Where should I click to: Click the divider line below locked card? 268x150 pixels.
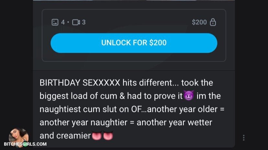pos(134,70)
